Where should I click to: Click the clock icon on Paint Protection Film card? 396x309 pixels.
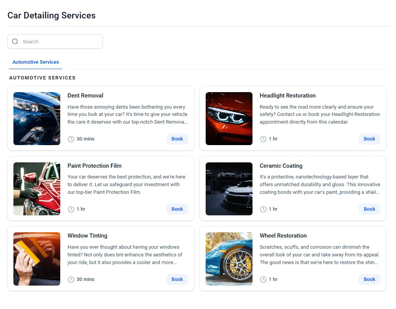click(x=71, y=209)
